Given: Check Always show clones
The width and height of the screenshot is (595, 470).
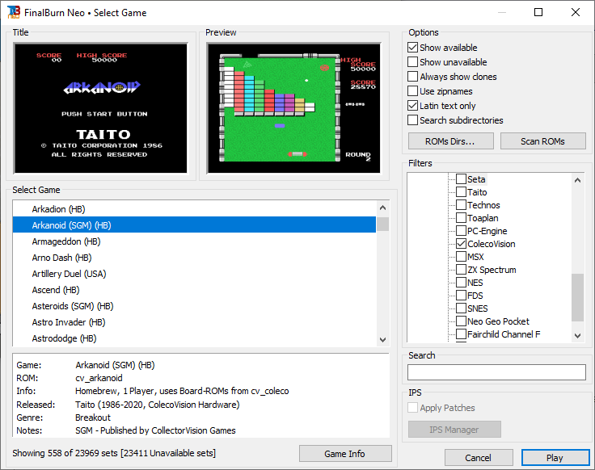Looking at the screenshot, I should click(x=412, y=77).
